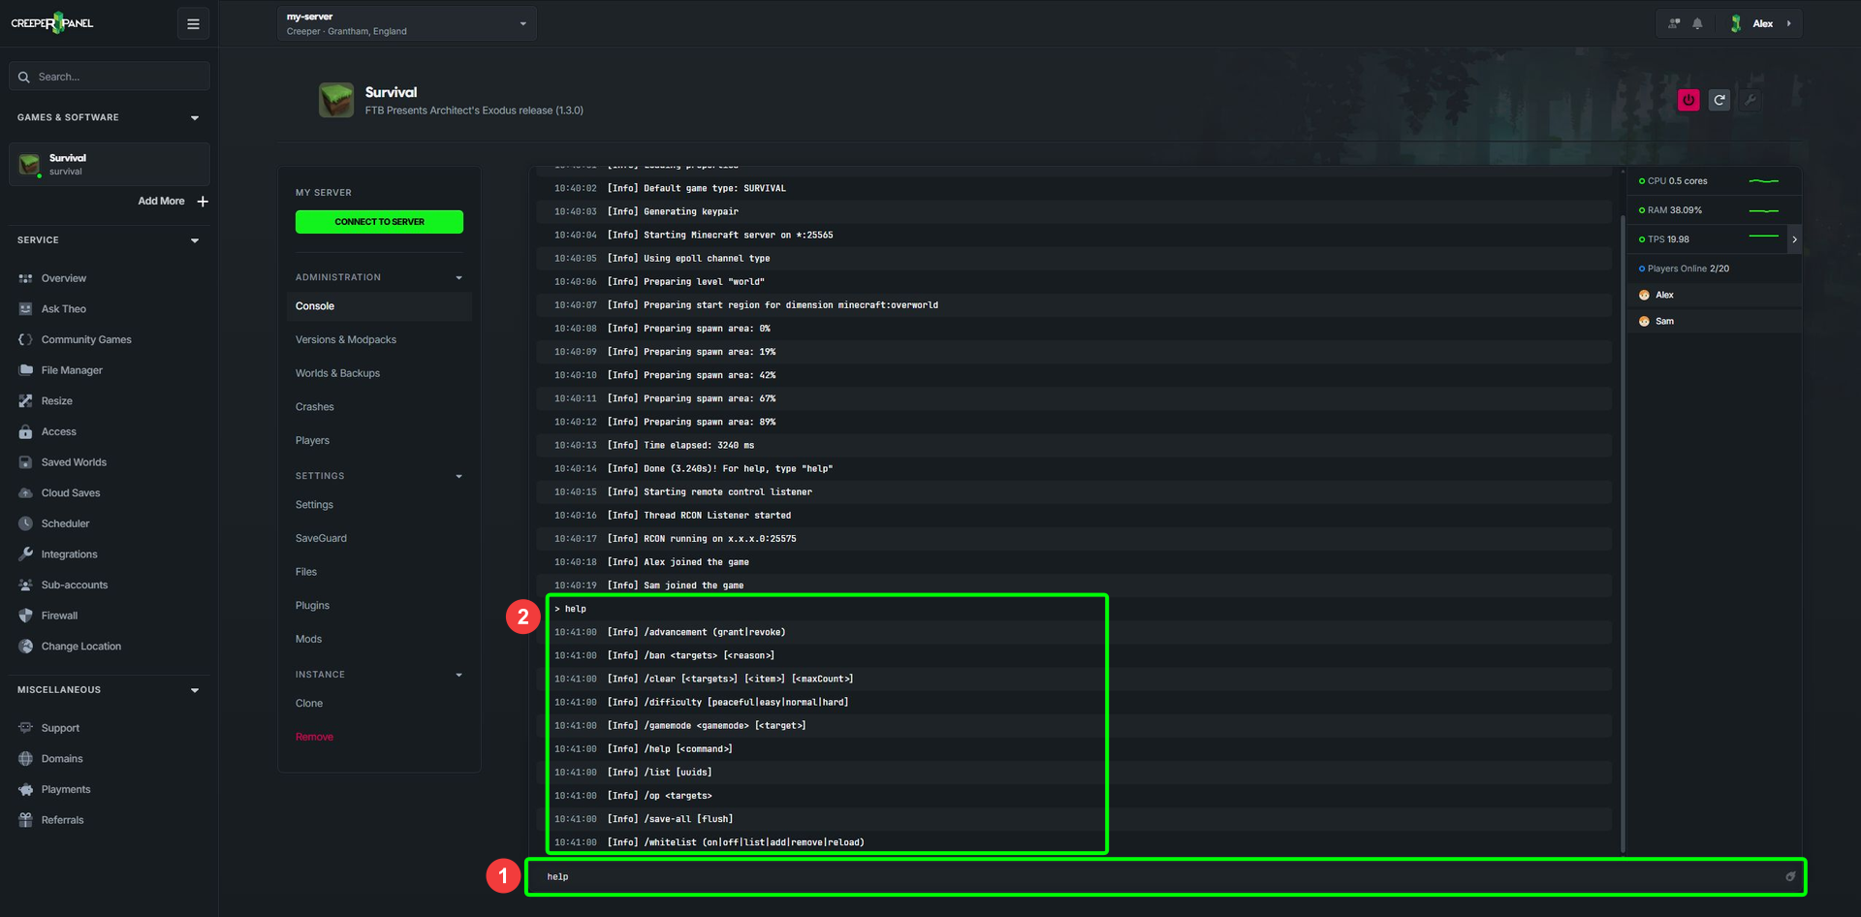Click the Scheduler clock icon

click(26, 523)
